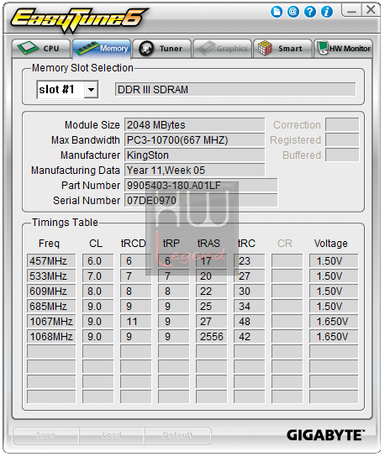Click the document icon in title bar

click(277, 12)
